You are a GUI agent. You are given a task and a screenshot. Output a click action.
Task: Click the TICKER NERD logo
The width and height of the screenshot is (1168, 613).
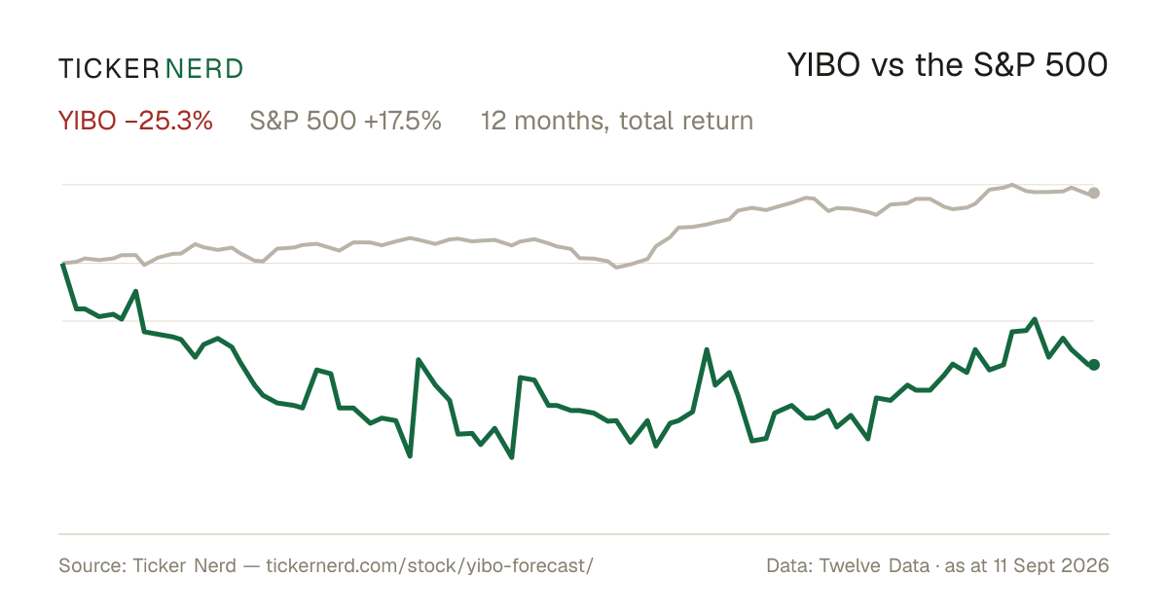tap(151, 68)
